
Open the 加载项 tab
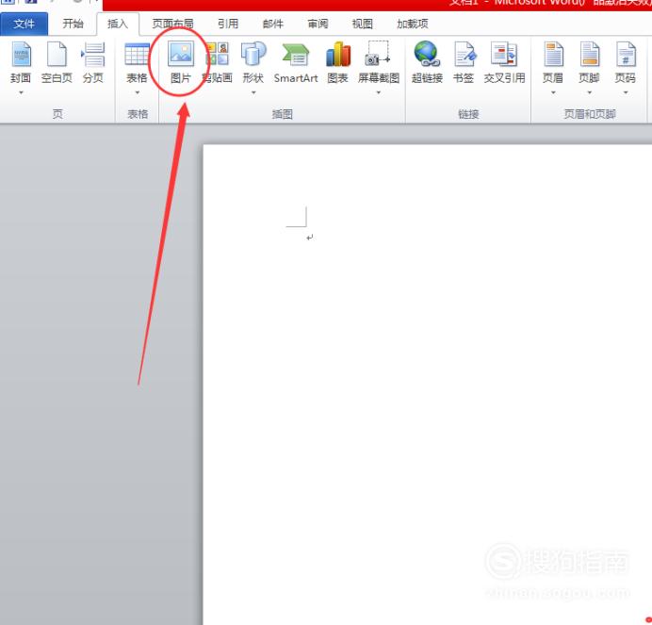click(x=412, y=24)
